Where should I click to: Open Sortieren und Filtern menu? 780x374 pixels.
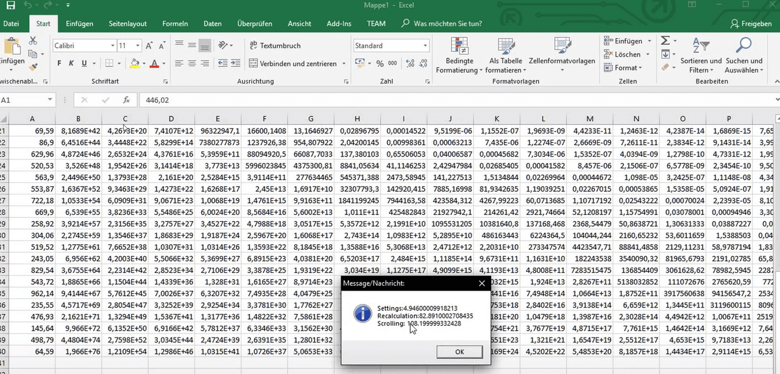point(701,55)
